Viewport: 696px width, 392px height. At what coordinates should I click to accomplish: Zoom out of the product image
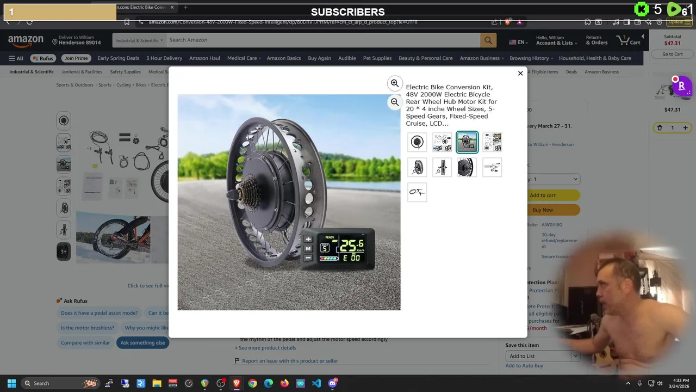[395, 102]
